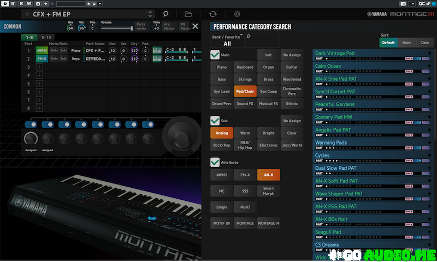This screenshot has width=437, height=262.
Task: Expand the Bank / Favorite dropdown
Action: [227, 40]
